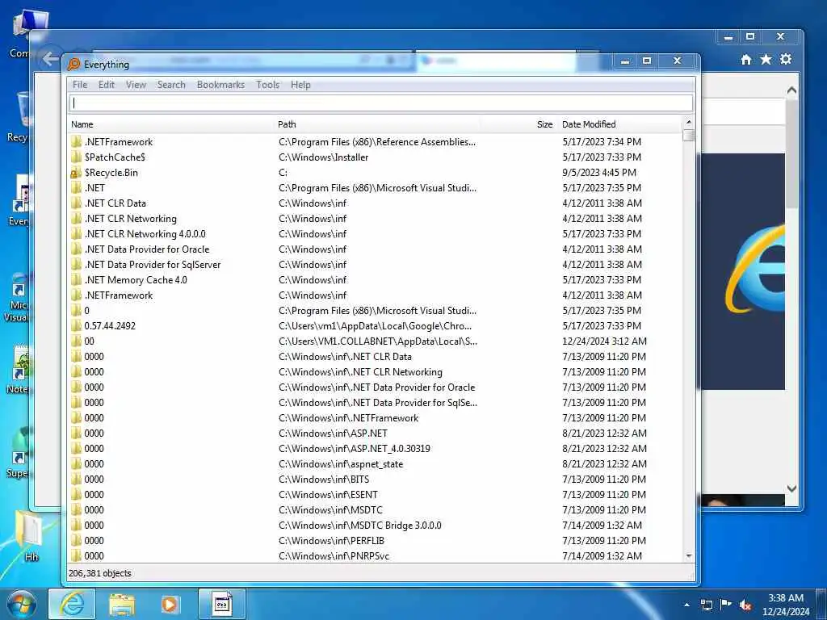The width and height of the screenshot is (827, 620).
Task: Click the path C:\Windows\inf\ESENT
Action: (x=328, y=495)
